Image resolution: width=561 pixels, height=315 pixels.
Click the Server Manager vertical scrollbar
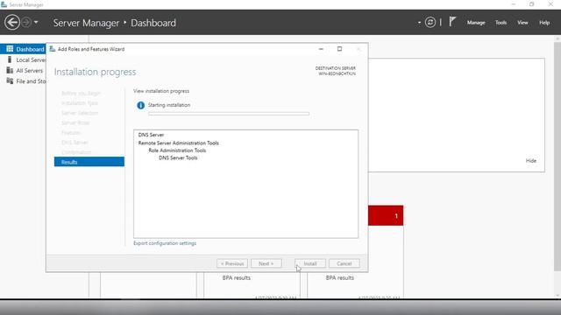(557, 157)
